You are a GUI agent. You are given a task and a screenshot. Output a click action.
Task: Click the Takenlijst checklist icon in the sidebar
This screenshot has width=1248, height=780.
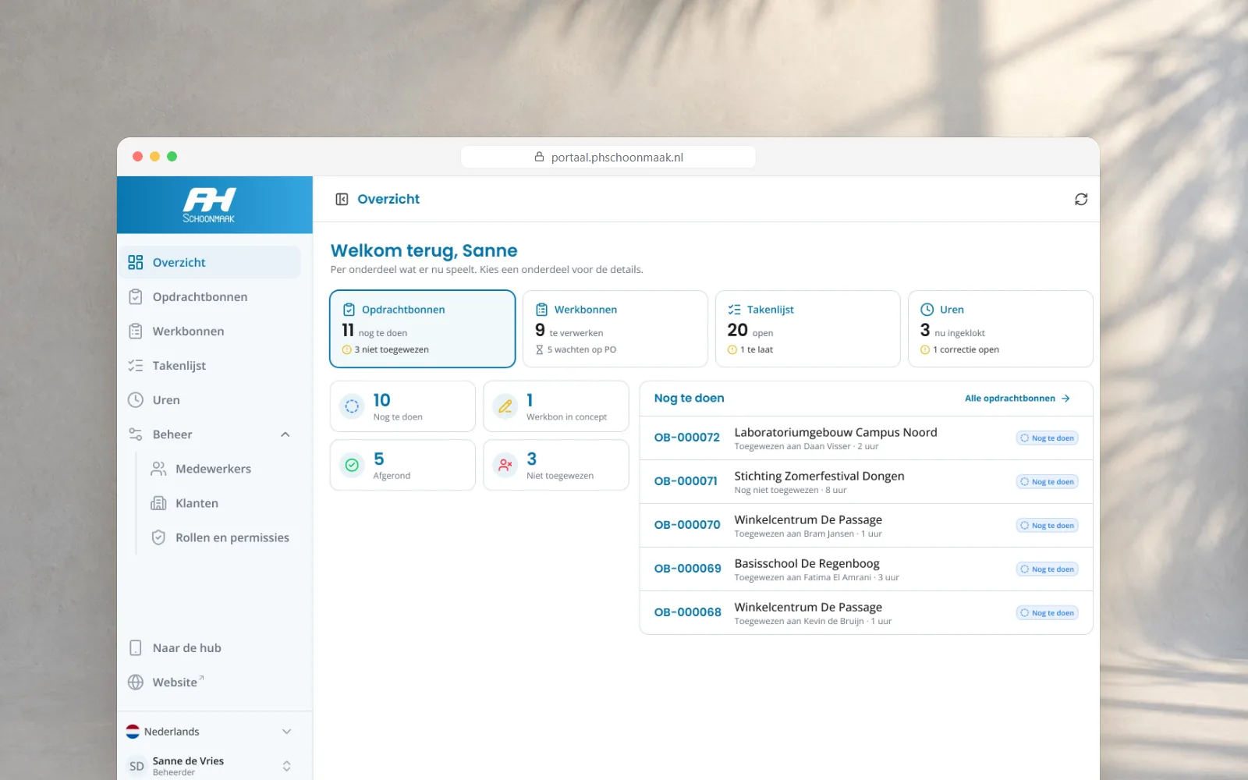tap(136, 366)
